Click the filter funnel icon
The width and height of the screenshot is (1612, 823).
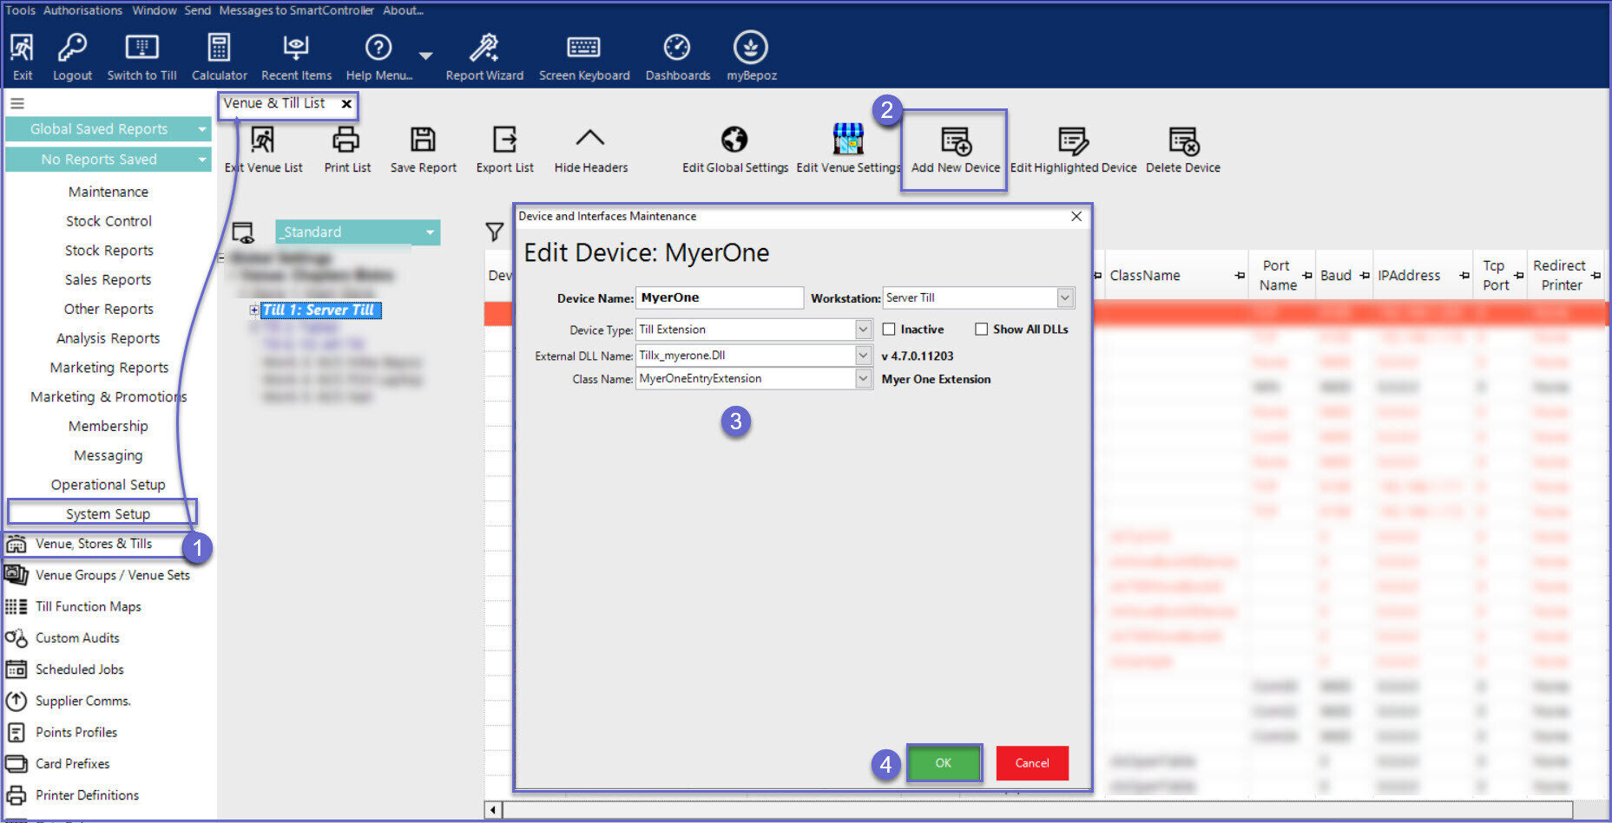point(495,232)
